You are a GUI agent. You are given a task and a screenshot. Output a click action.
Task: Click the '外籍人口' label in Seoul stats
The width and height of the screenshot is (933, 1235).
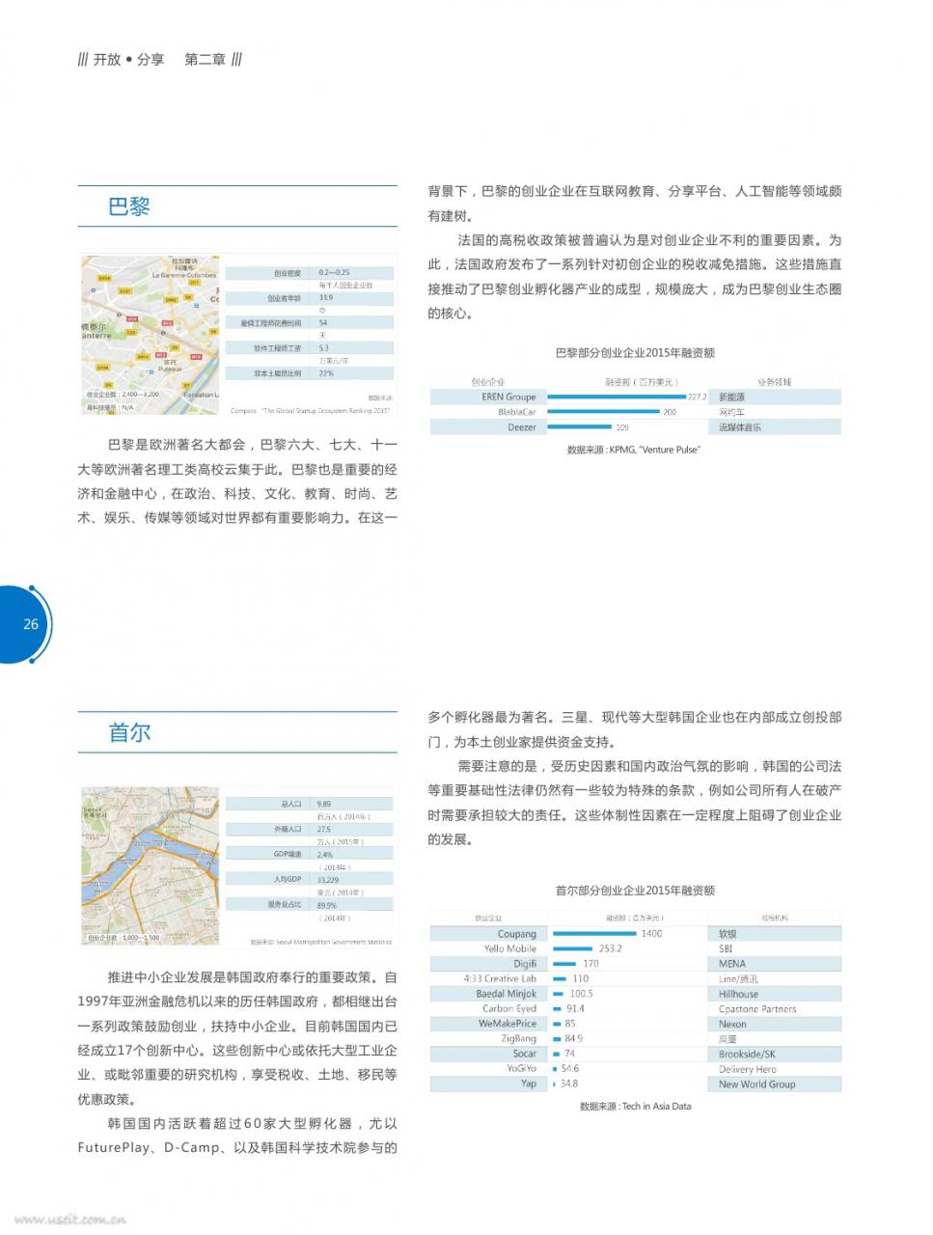point(288,829)
